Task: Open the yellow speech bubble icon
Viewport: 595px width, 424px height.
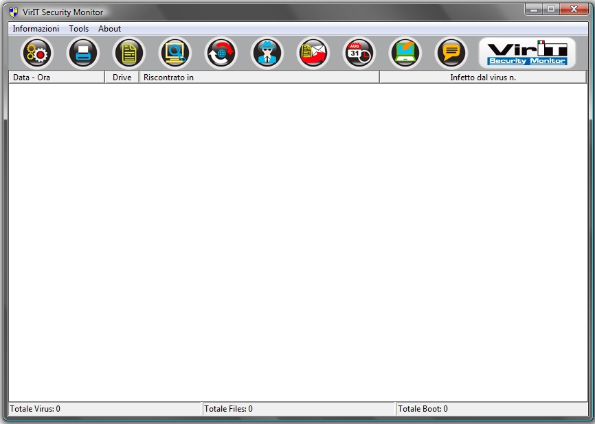Action: coord(451,53)
